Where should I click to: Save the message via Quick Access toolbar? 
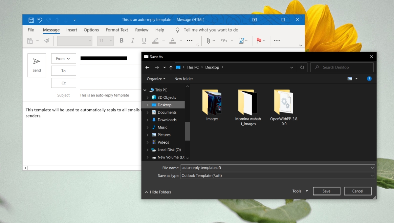31,20
